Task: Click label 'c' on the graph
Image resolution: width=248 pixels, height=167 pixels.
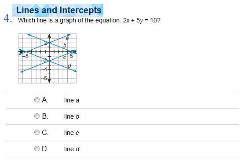Action: coord(64,58)
